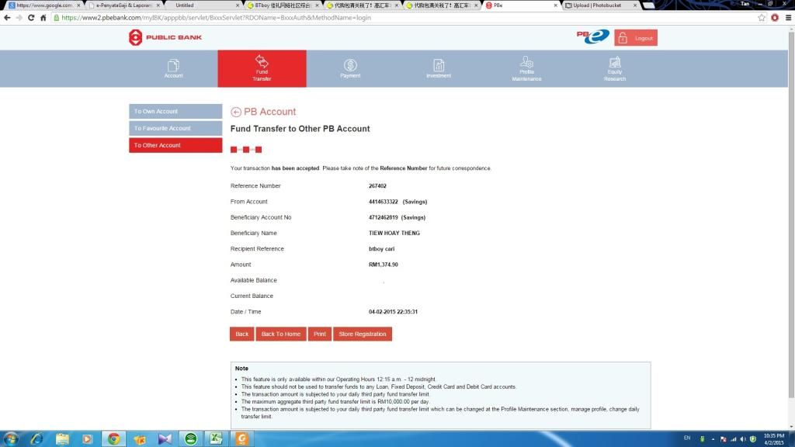Select To Own Account in sidebar
Image resolution: width=795 pixels, height=447 pixels.
(x=175, y=112)
